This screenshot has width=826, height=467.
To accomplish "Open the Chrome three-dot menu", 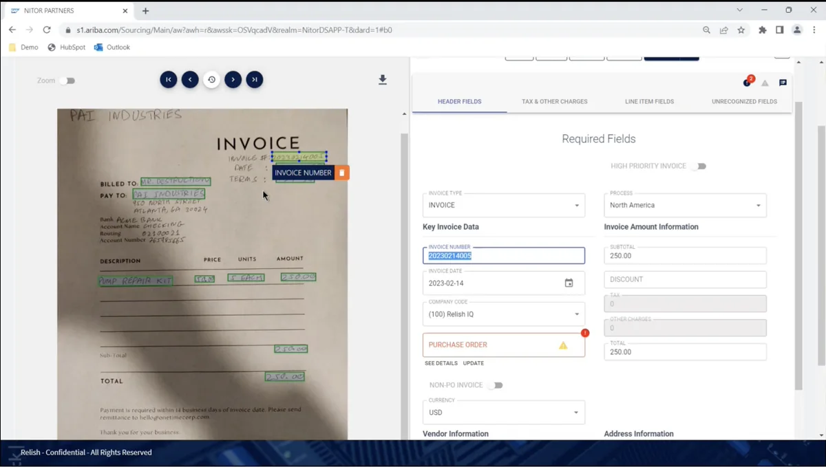I will [x=814, y=30].
